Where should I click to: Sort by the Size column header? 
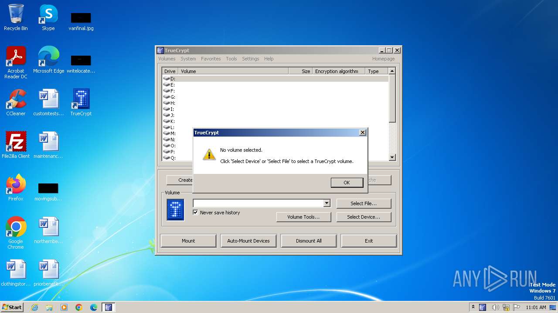(x=300, y=71)
